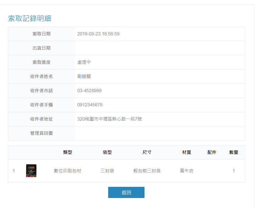Open the product package thumbnail image

[31, 171]
